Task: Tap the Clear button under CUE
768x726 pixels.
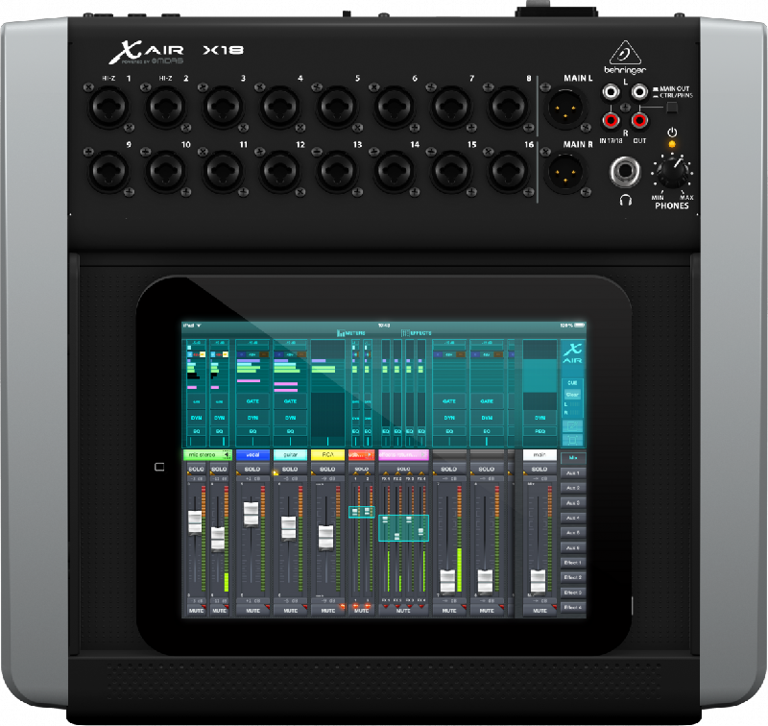Action: coord(572,394)
